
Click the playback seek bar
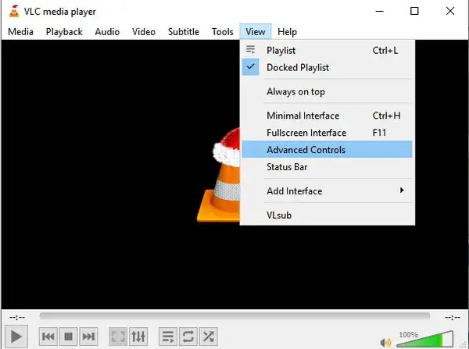(234, 316)
